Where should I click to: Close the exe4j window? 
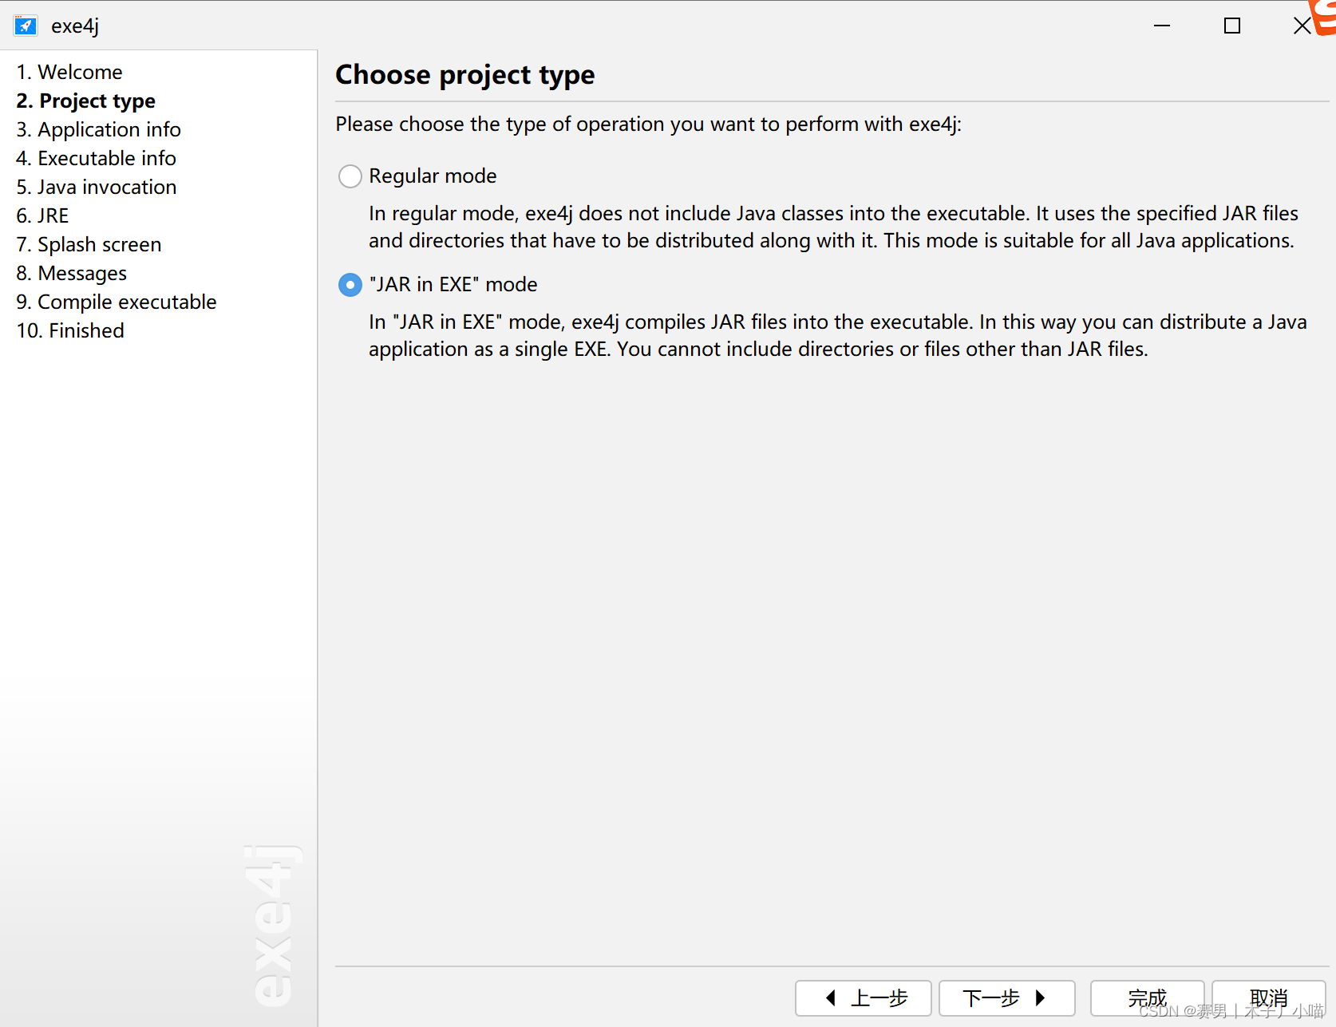1302,26
